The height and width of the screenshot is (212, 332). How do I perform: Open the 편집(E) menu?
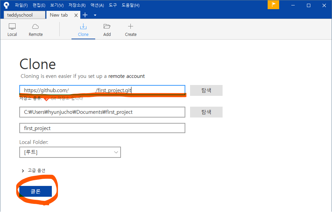tap(39, 5)
